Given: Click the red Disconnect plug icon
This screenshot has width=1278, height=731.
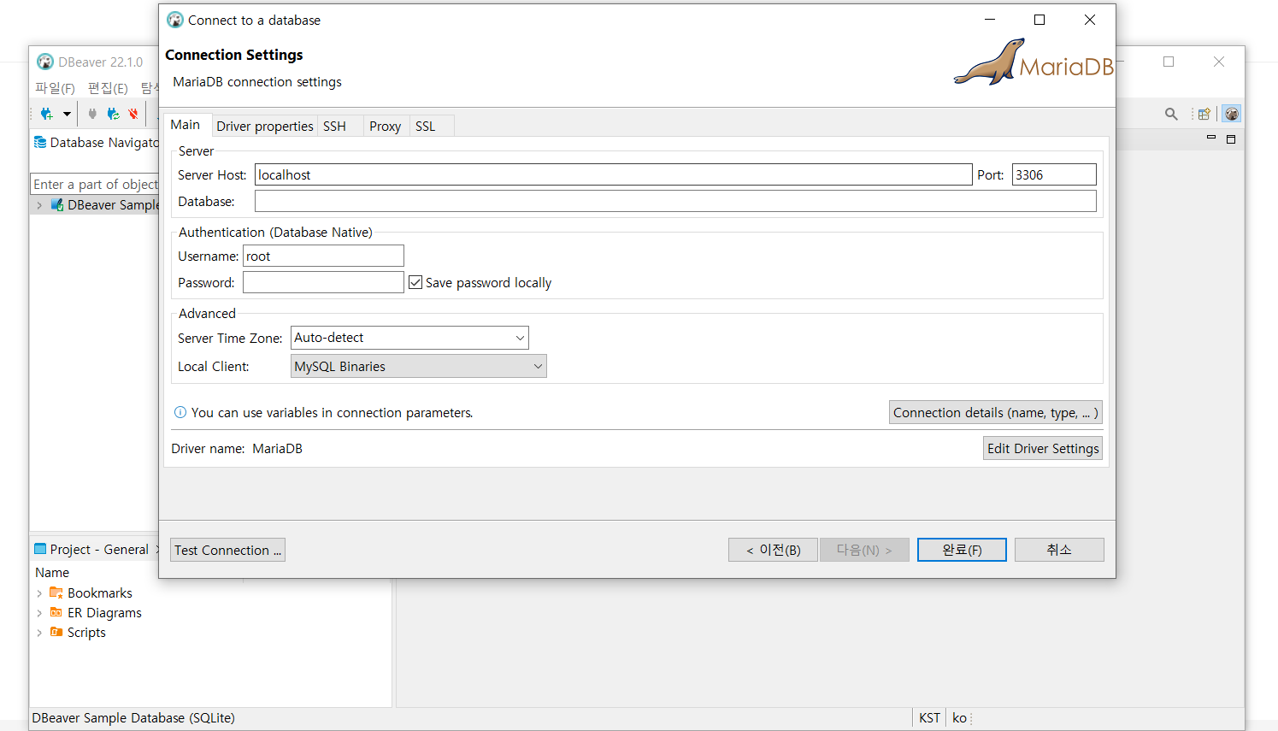Looking at the screenshot, I should [133, 114].
